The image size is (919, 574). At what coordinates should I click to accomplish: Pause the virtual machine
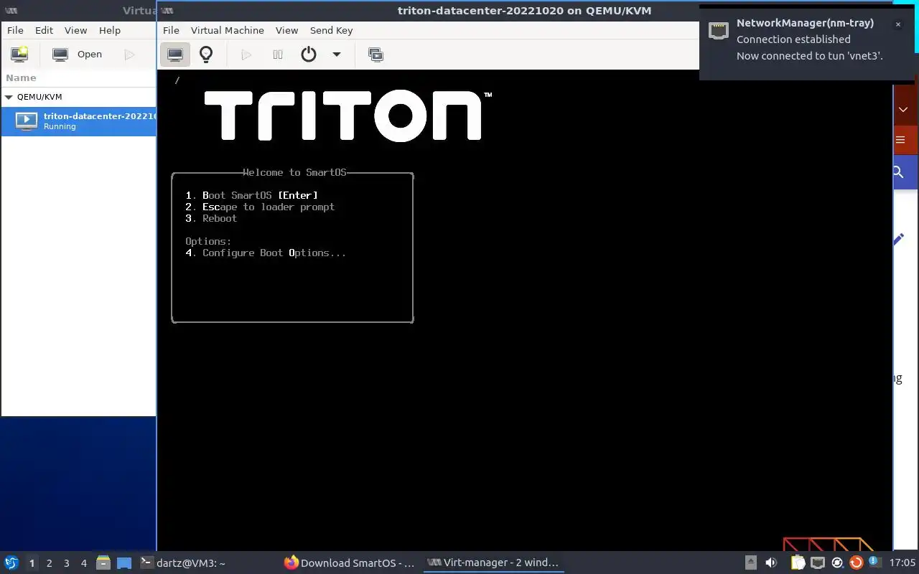point(278,55)
